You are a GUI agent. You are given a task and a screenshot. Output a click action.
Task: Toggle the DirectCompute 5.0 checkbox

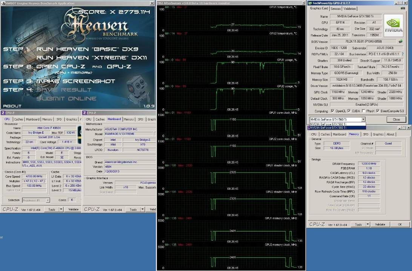[378, 111]
